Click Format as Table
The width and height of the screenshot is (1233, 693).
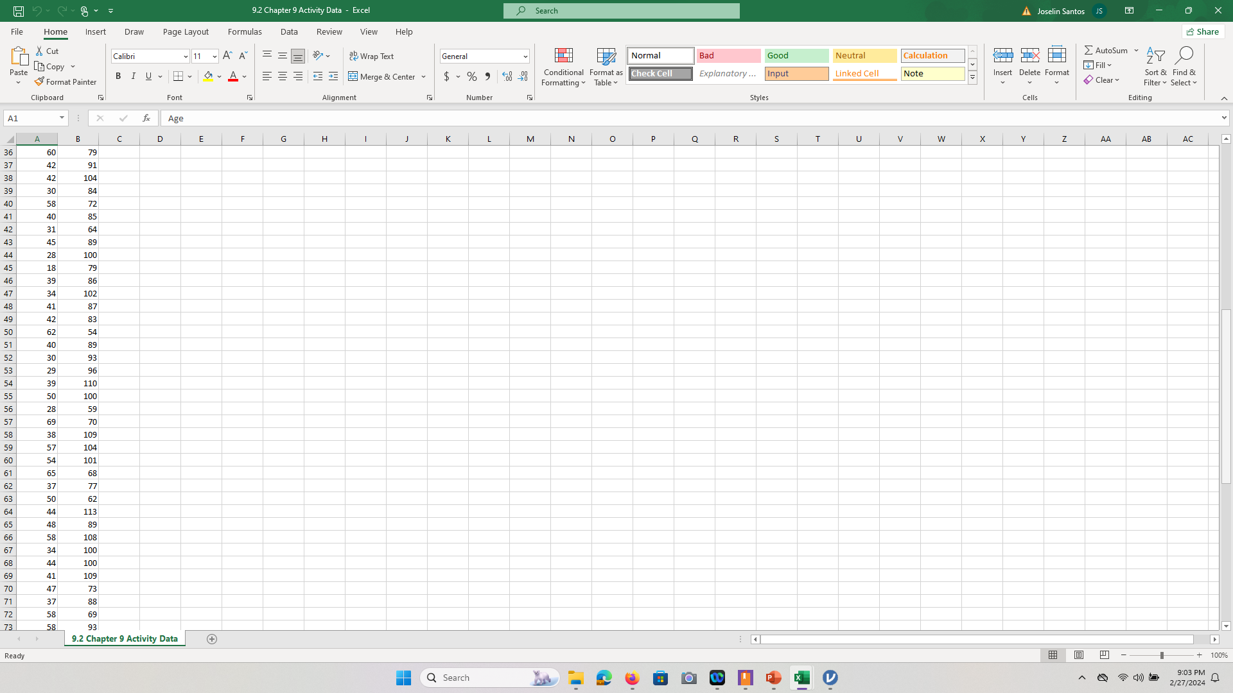point(606,67)
